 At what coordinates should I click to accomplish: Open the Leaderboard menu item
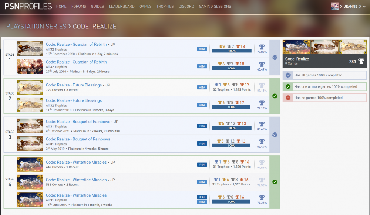click(122, 7)
